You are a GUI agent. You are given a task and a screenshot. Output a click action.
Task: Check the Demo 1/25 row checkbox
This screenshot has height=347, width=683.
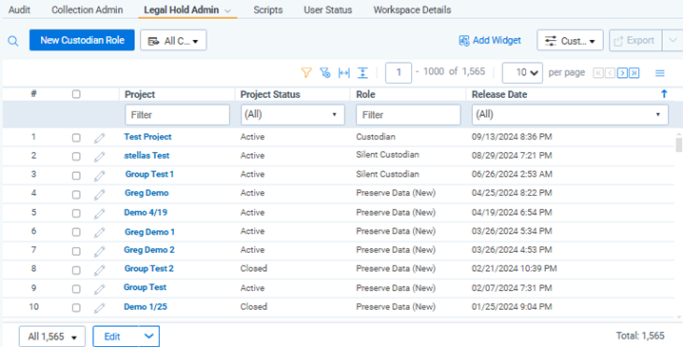(76, 308)
